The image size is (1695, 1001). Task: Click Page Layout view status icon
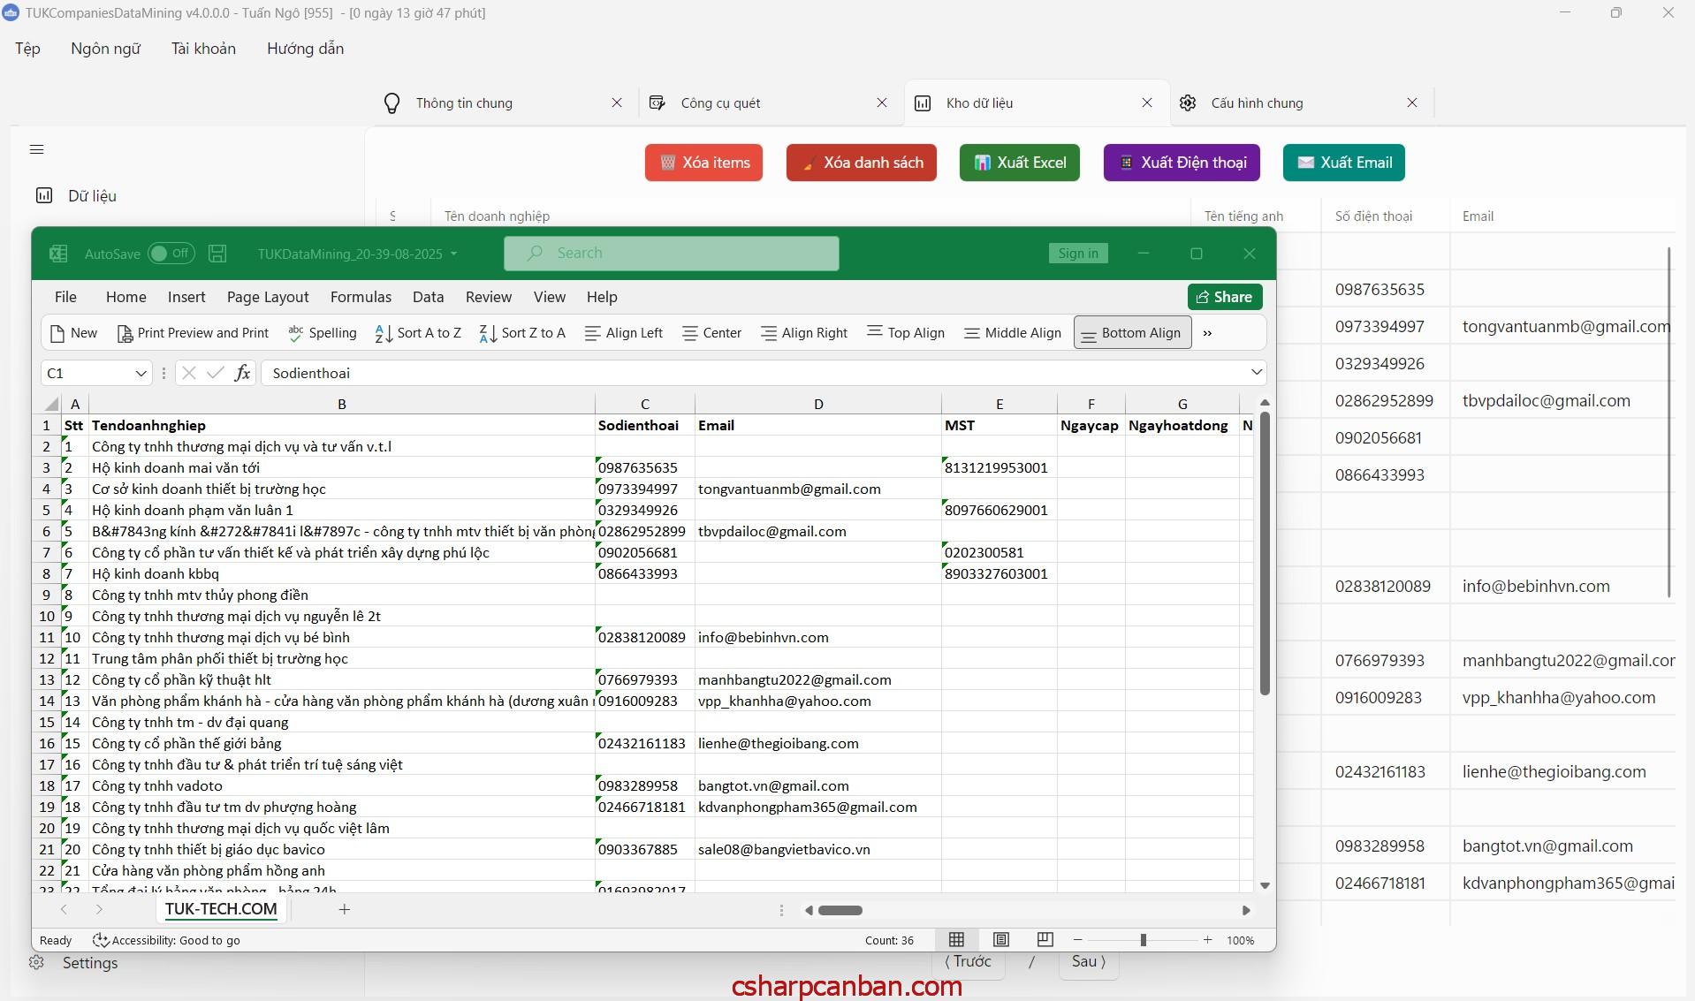pyautogui.click(x=1001, y=940)
